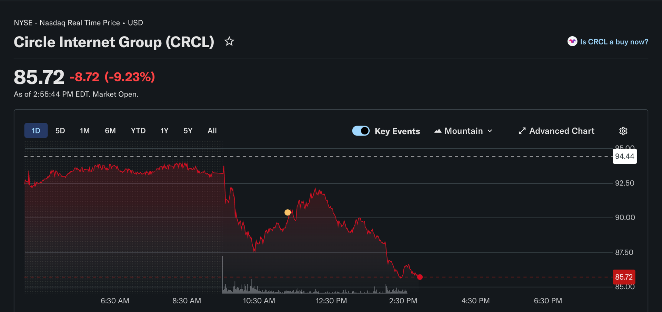The image size is (662, 312).
Task: Click the yellow key event marker on chart
Action: [x=288, y=212]
